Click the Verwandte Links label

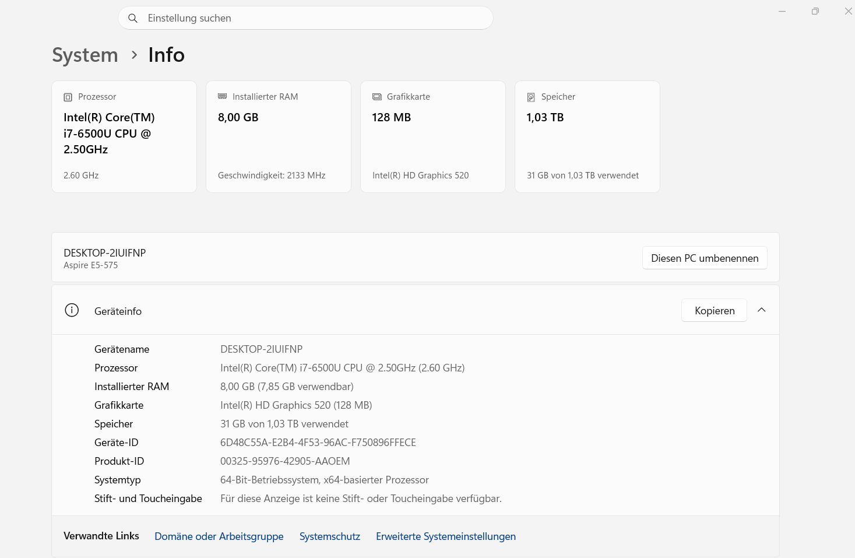pos(101,536)
